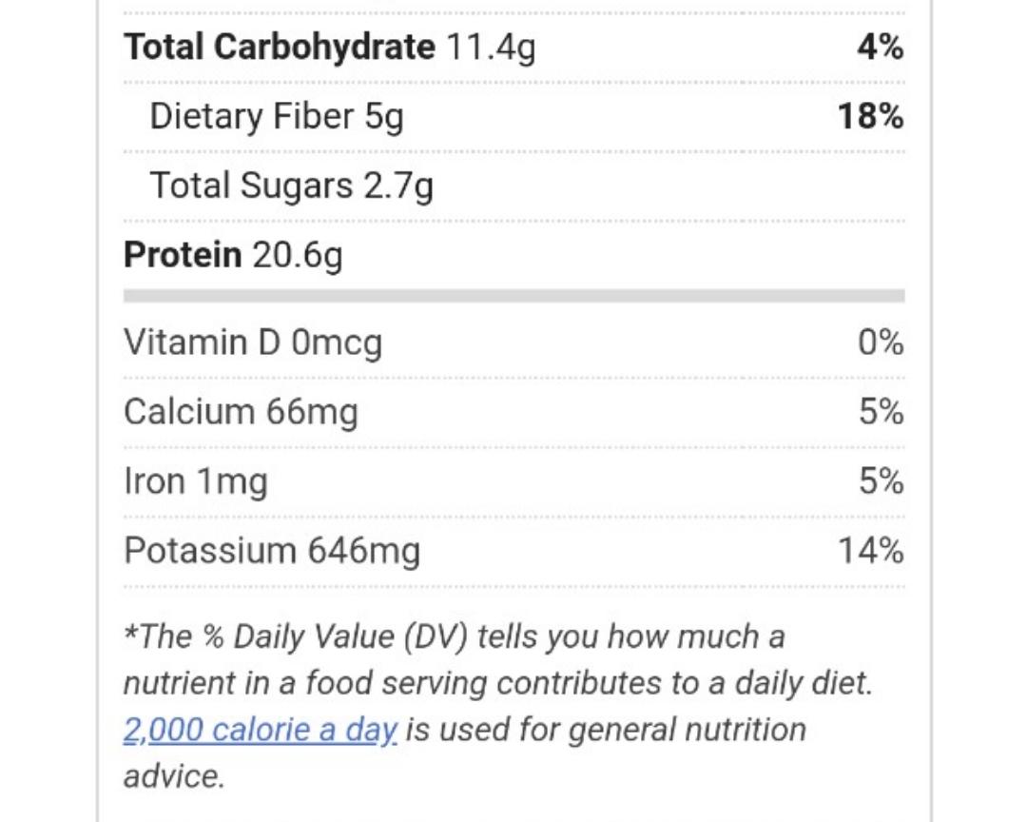Viewport: 1027px width, 822px height.
Task: Click the Total Carbohydrate 11.4g label
Action: (x=329, y=47)
